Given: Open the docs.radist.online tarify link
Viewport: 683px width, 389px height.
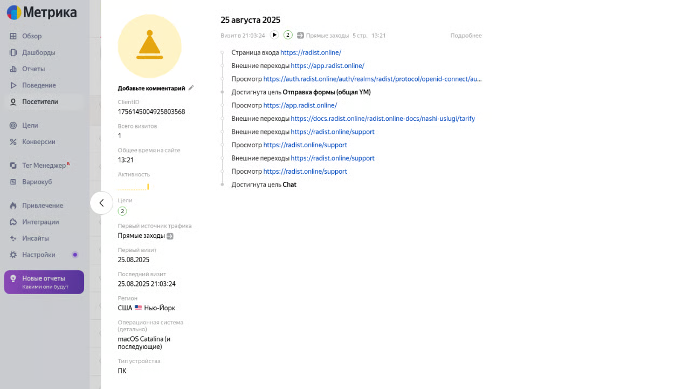Looking at the screenshot, I should pos(383,119).
